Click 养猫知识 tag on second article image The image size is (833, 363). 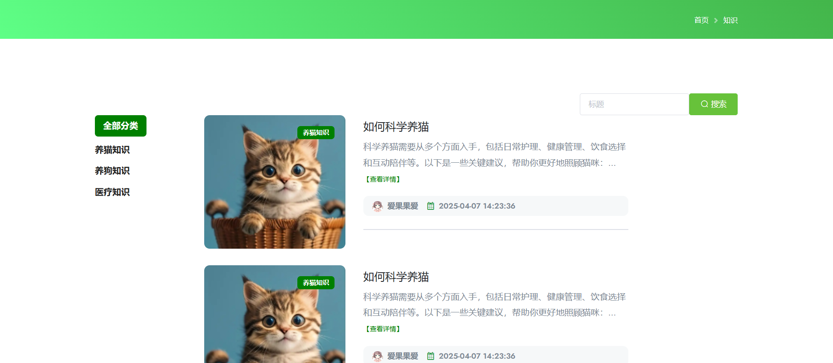tap(316, 283)
